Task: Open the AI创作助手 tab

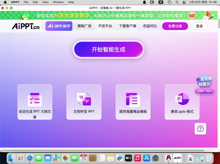Action: (59, 26)
